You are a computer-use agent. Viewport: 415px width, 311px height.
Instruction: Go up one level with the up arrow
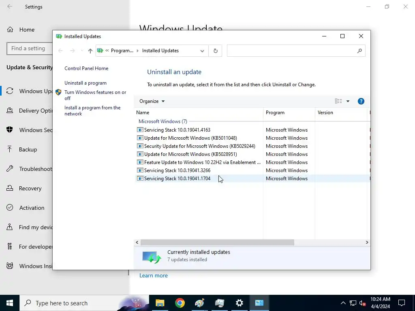[90, 51]
